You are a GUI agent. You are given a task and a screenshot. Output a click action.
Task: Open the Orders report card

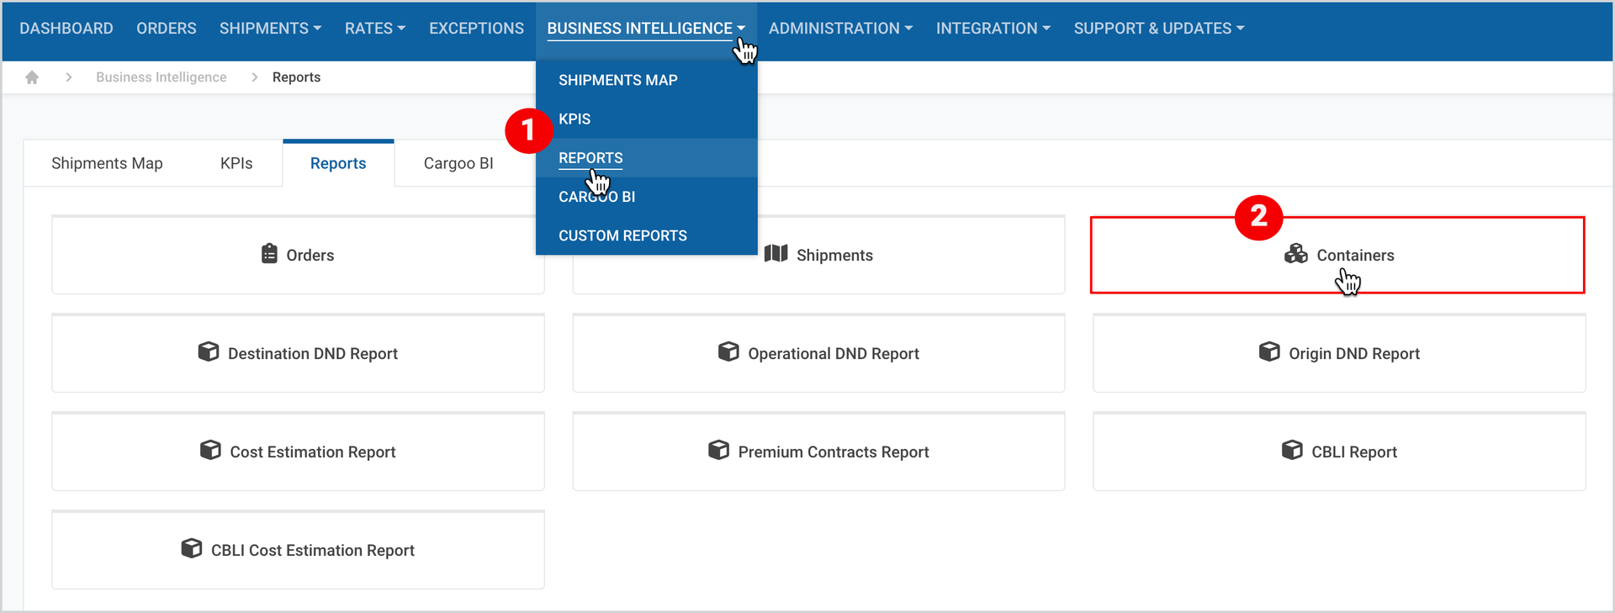[x=298, y=255]
